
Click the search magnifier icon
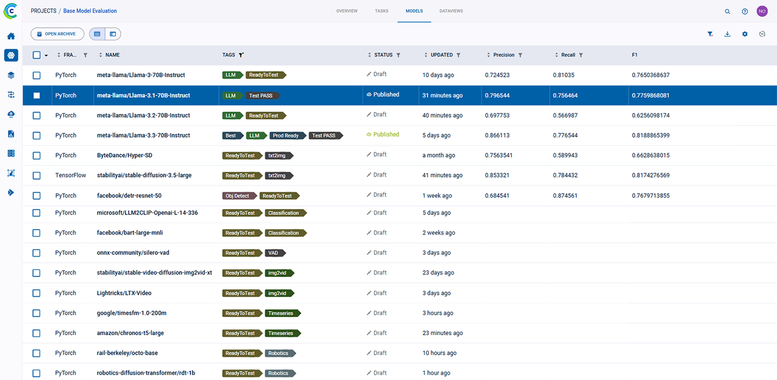point(727,12)
